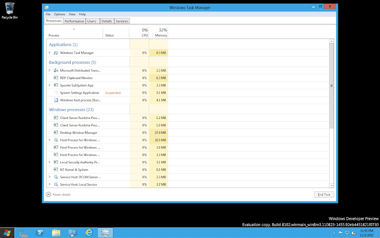Select the Client Server Runtime row using 1.2 MB
This screenshot has height=238, width=380.
tap(188, 118)
